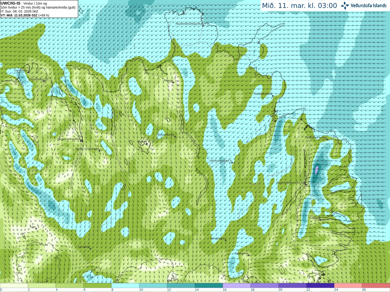The height and width of the screenshot is (292, 390).
Task: Click the 2–4 m/s legend swatch
Action: [x=42, y=286]
